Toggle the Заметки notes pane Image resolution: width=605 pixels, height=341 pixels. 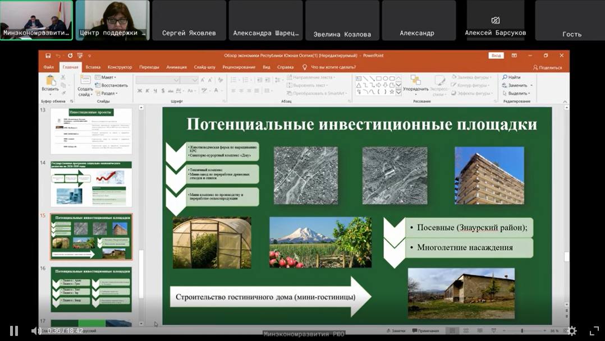(397, 331)
